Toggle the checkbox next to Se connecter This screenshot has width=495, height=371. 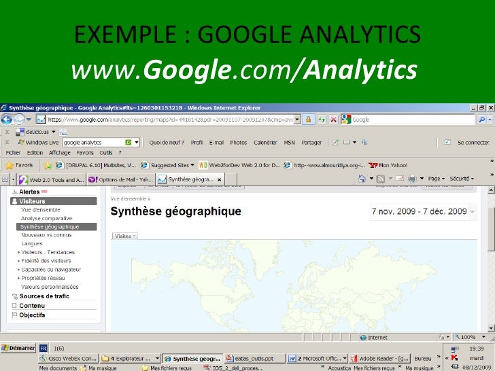click(447, 142)
